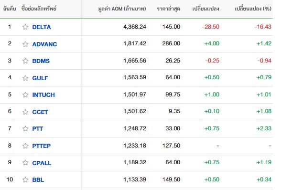View details for PTTEP
The image size is (281, 190).
coord(42,146)
